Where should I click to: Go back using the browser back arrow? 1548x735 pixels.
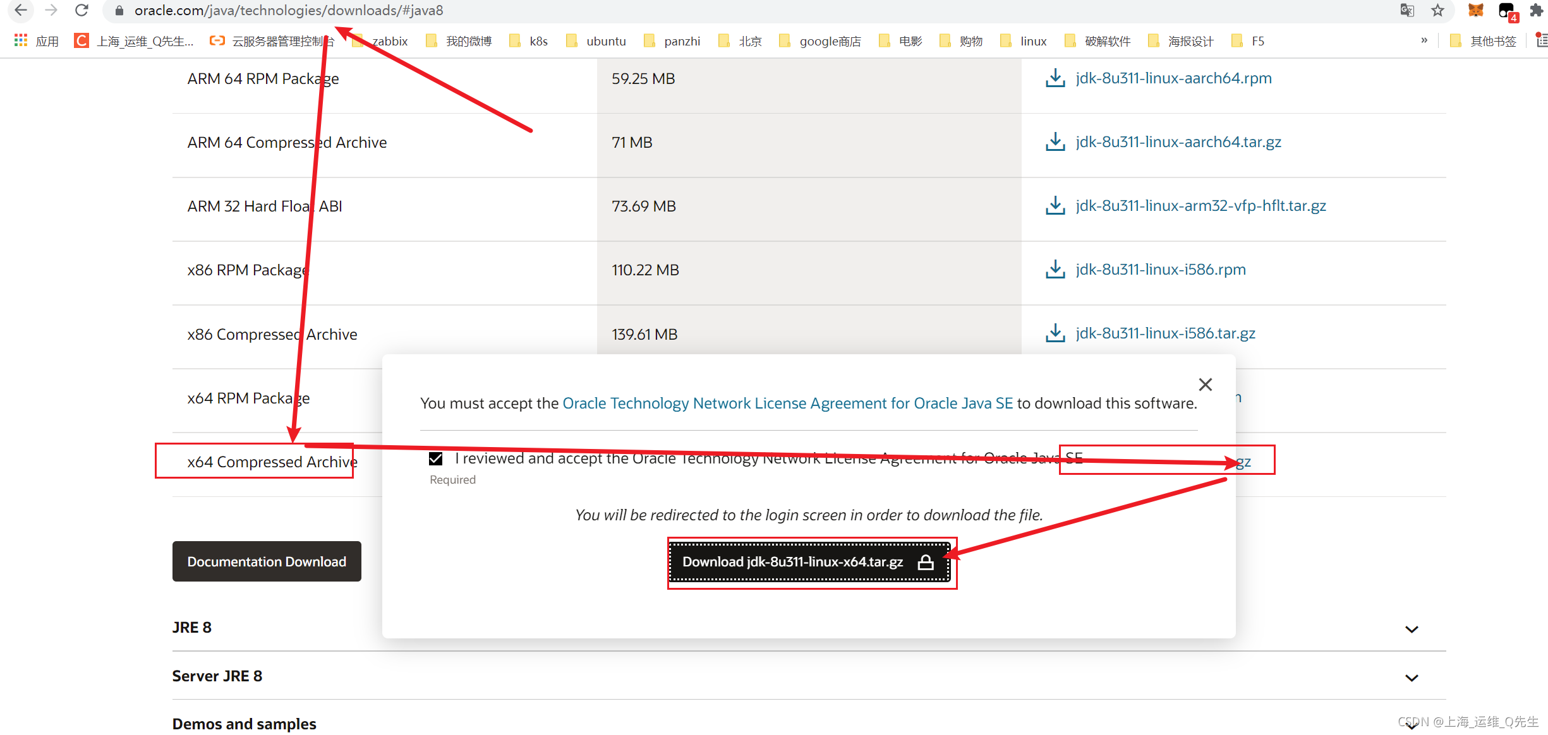(21, 10)
